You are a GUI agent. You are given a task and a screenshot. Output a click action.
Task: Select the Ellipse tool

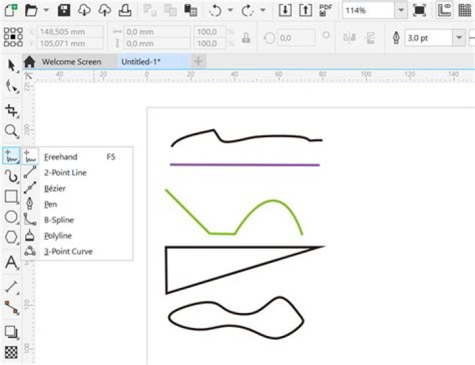click(x=11, y=216)
